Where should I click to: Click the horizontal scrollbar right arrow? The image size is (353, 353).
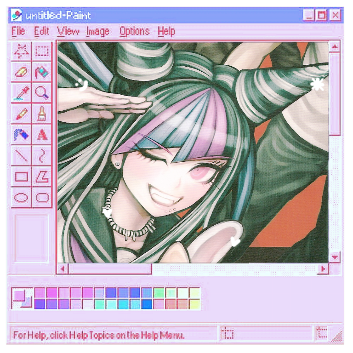(324, 268)
